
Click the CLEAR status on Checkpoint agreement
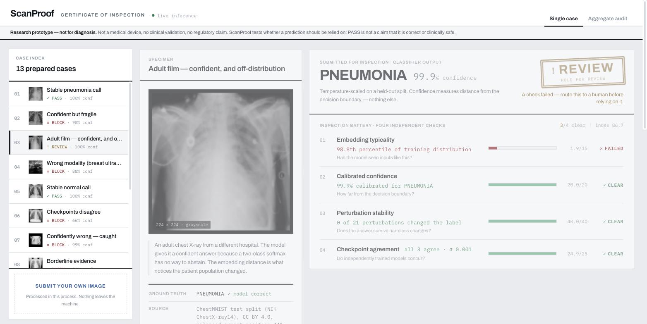tap(613, 254)
